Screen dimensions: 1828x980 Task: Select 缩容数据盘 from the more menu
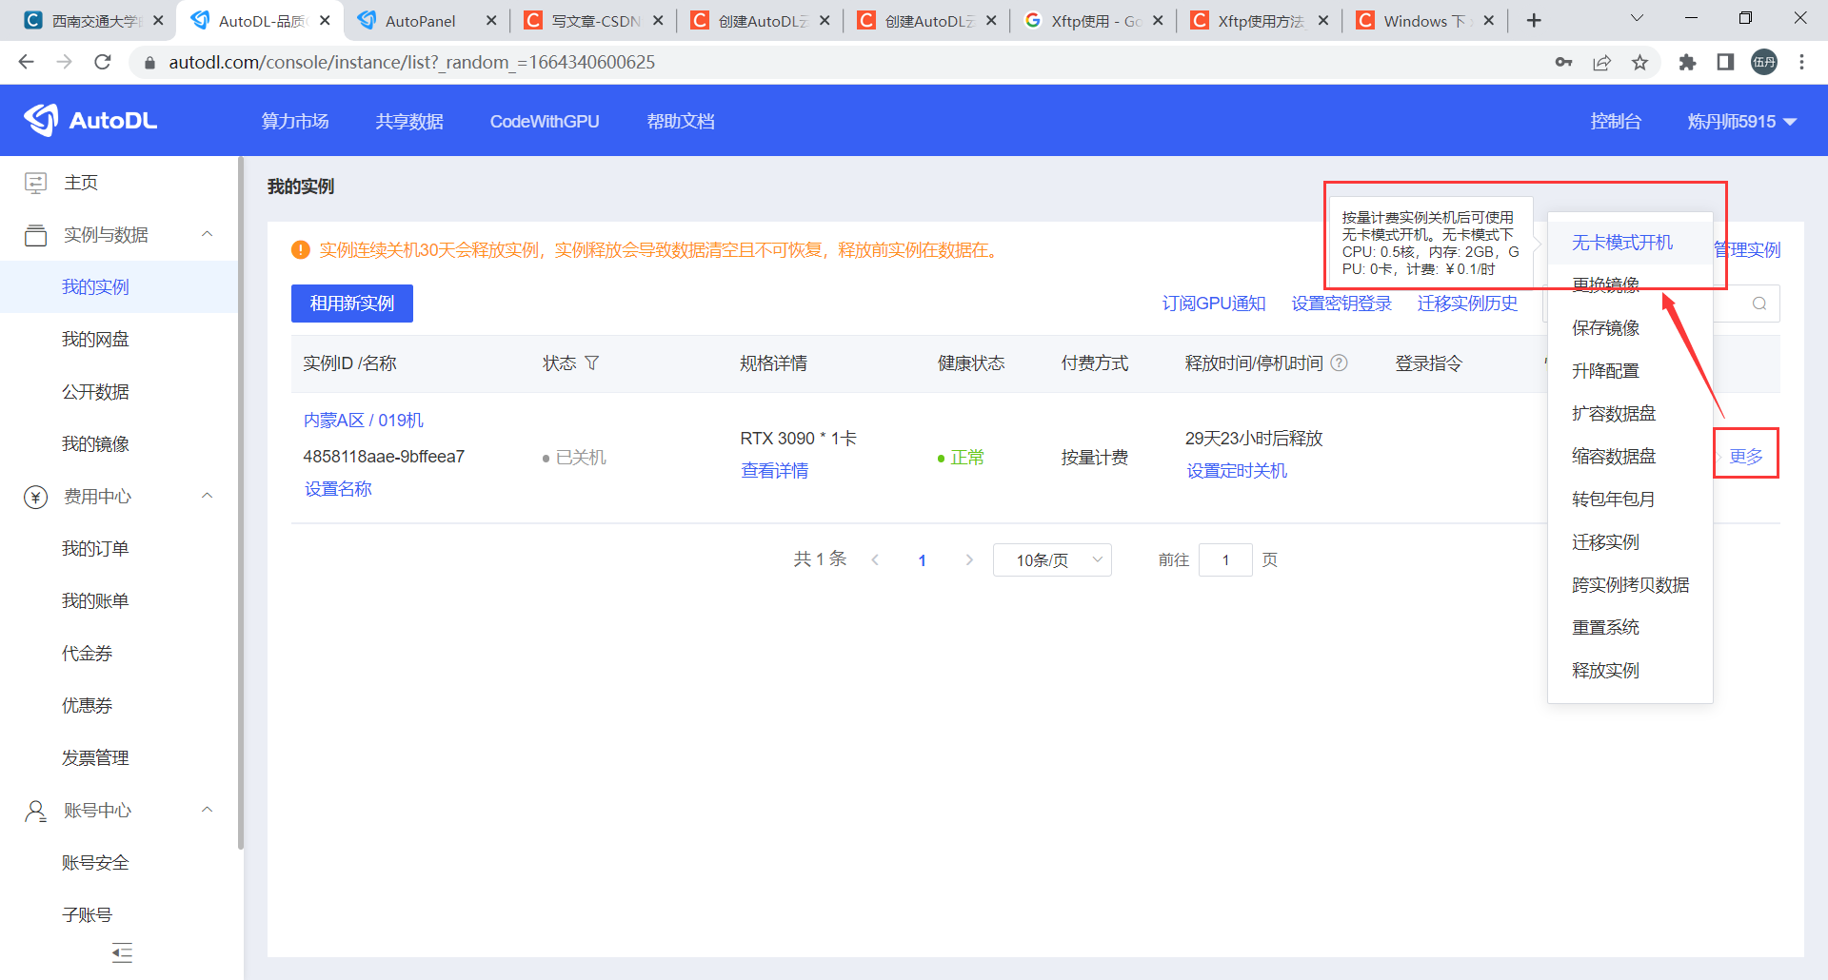tap(1614, 457)
